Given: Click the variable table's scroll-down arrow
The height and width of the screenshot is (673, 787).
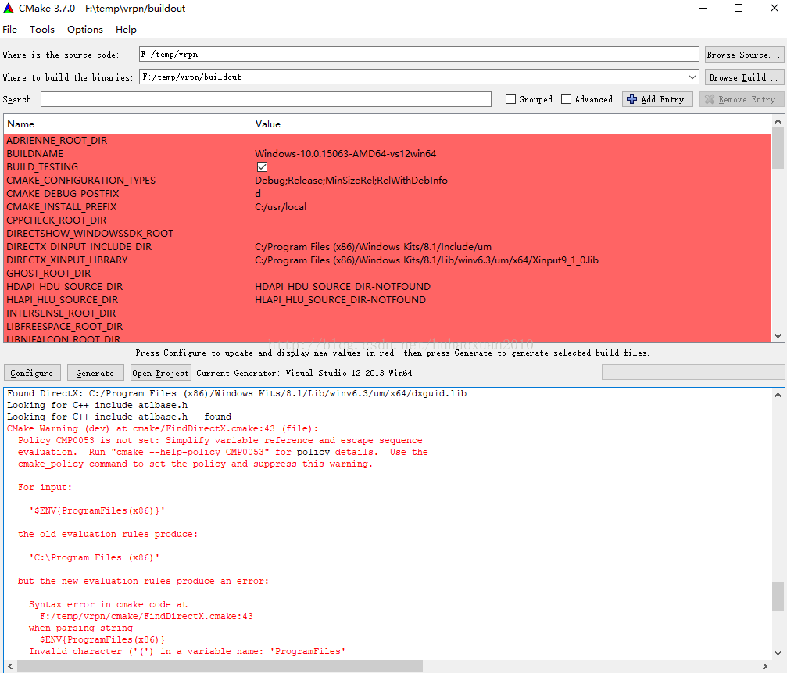Looking at the screenshot, I should point(778,336).
